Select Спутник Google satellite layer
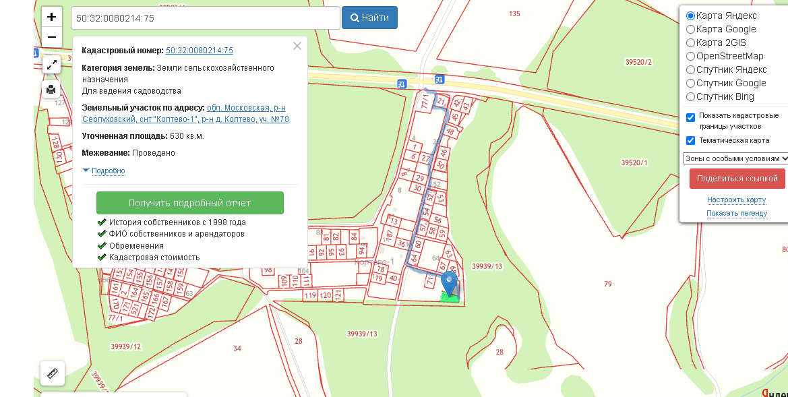This screenshot has height=397, width=788. [x=690, y=84]
